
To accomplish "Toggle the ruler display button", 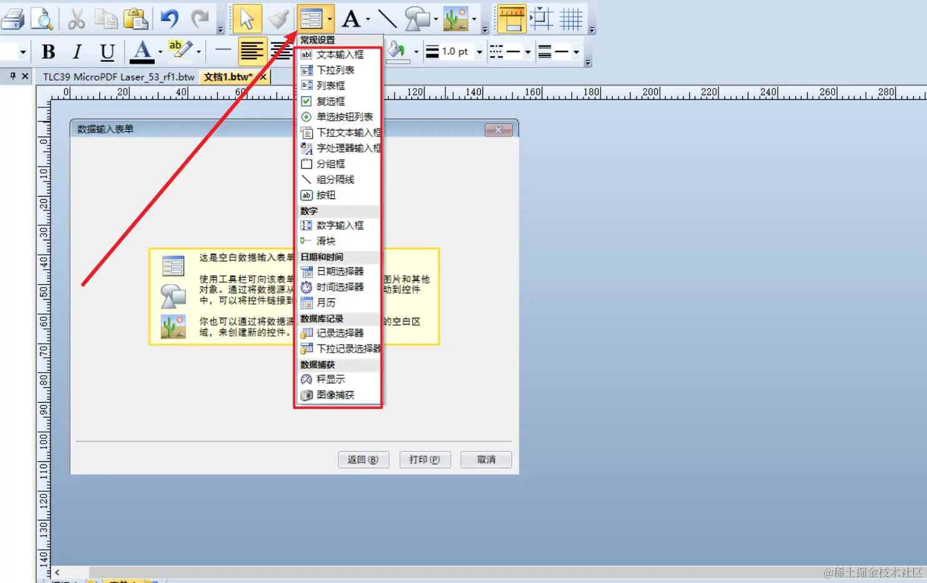I will pyautogui.click(x=511, y=19).
